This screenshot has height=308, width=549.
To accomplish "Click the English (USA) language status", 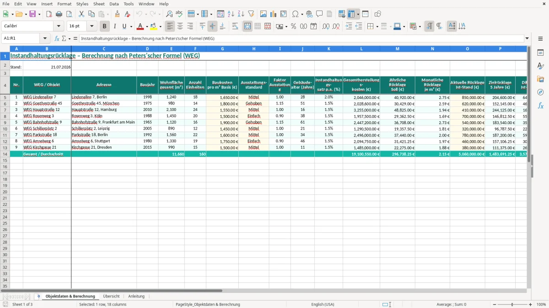I will point(323,304).
